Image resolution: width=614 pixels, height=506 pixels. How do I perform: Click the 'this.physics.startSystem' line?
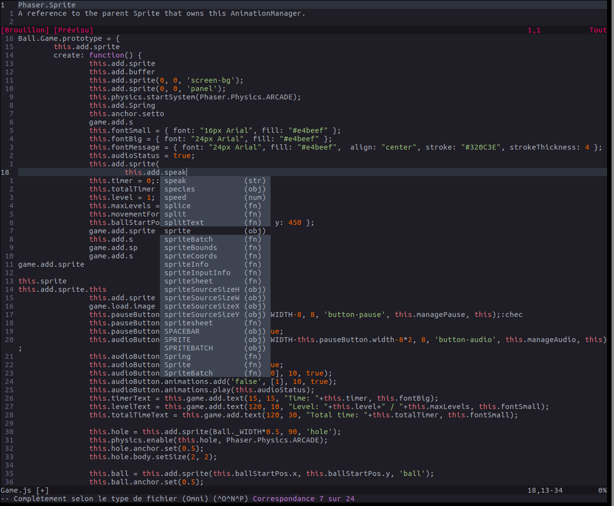[x=195, y=97]
